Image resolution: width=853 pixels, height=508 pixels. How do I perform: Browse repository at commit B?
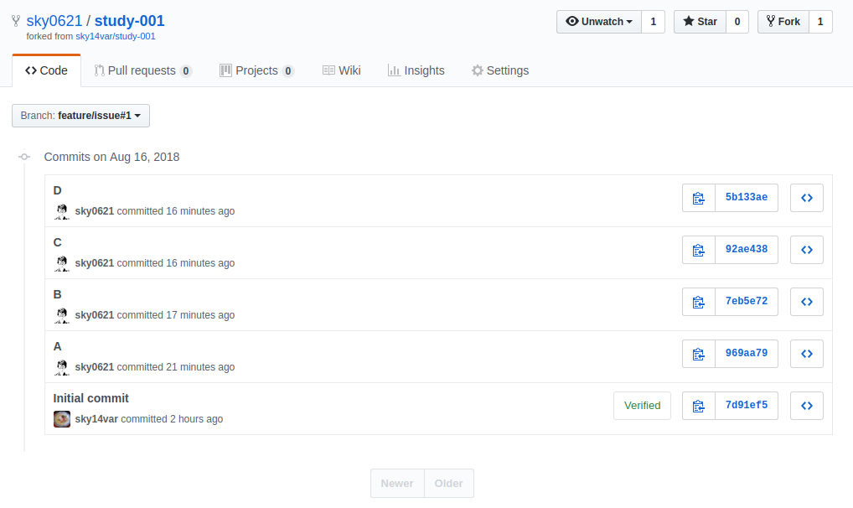point(807,302)
